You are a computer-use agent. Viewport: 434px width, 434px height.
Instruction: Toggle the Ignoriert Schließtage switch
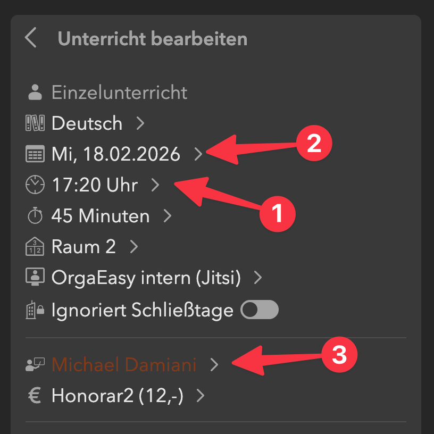260,310
